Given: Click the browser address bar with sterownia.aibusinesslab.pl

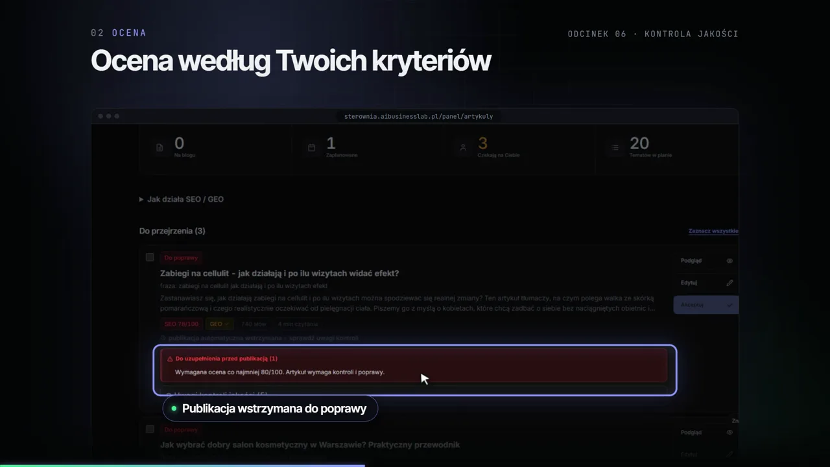Looking at the screenshot, I should (418, 116).
